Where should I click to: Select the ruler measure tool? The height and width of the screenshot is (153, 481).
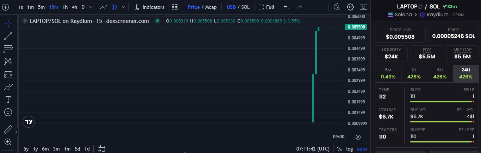click(8, 129)
